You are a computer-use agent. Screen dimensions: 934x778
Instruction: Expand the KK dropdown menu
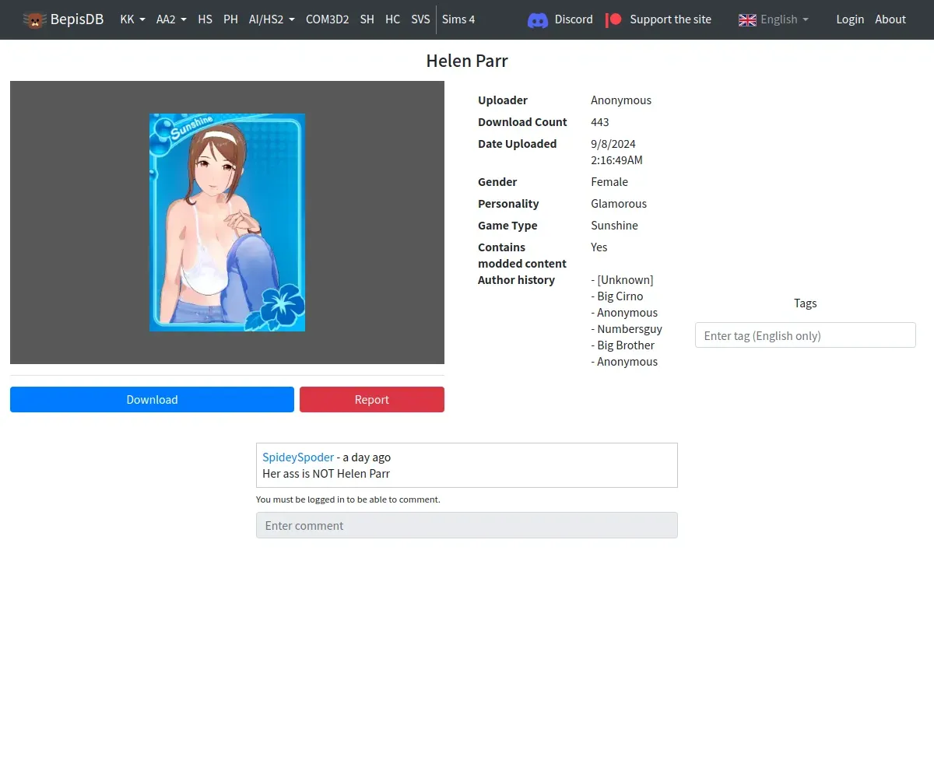point(132,19)
